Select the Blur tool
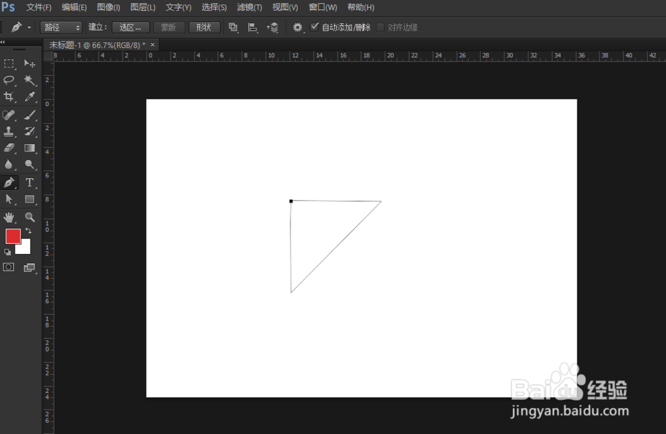666x434 pixels. point(9,165)
